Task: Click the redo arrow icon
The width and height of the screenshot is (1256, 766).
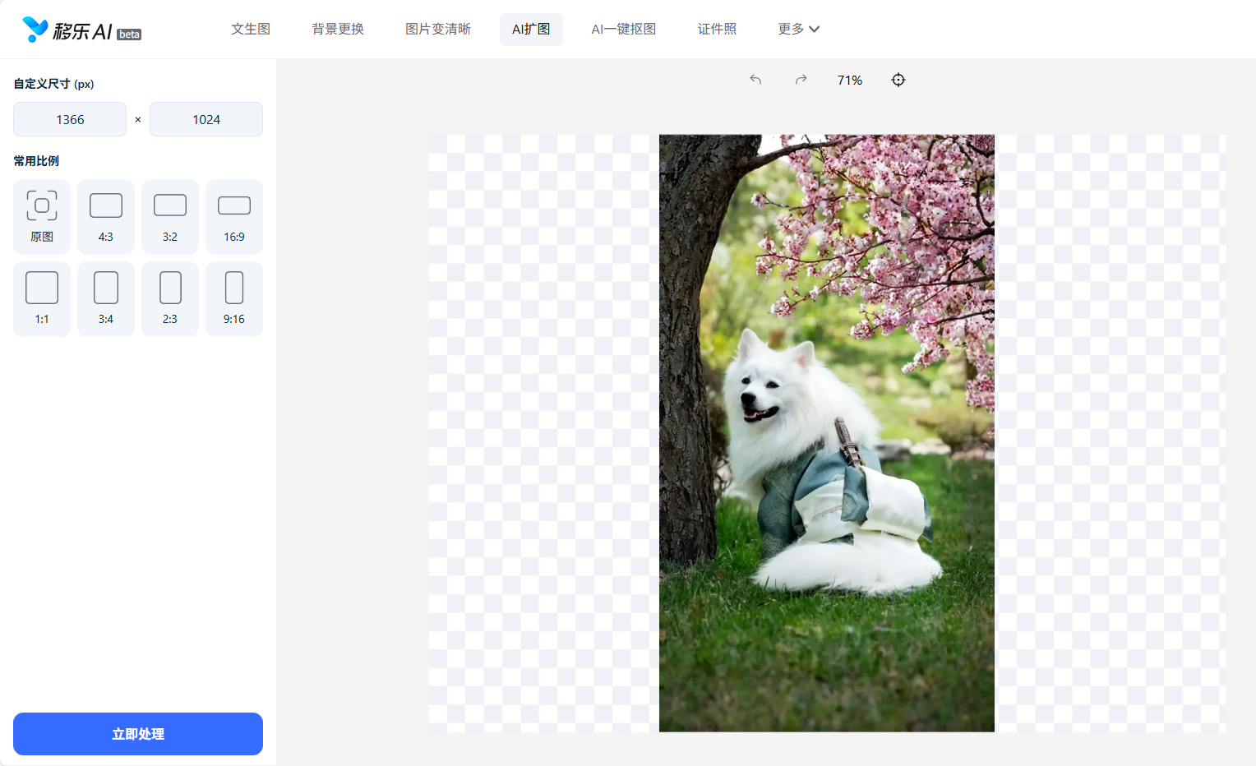Action: pos(801,80)
